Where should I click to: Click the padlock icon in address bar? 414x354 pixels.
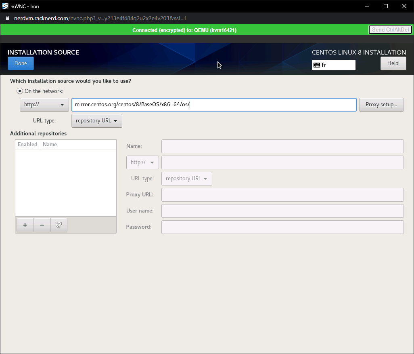(7, 18)
